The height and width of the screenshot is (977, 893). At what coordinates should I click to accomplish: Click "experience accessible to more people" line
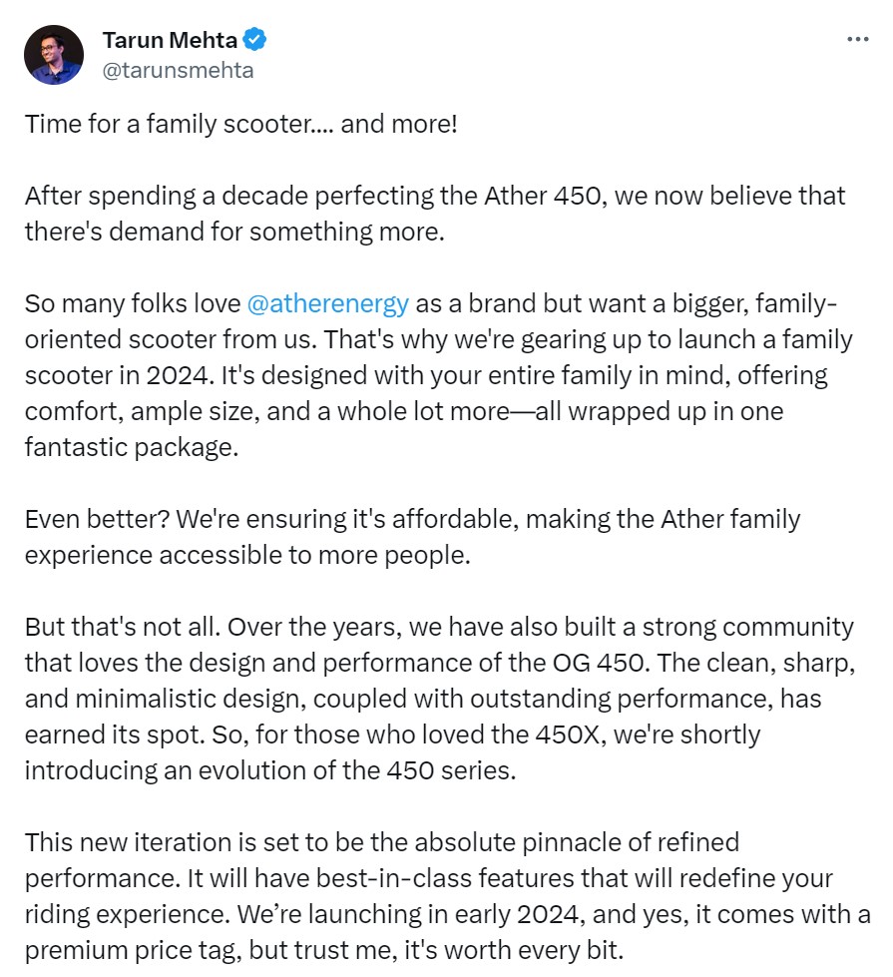[247, 555]
